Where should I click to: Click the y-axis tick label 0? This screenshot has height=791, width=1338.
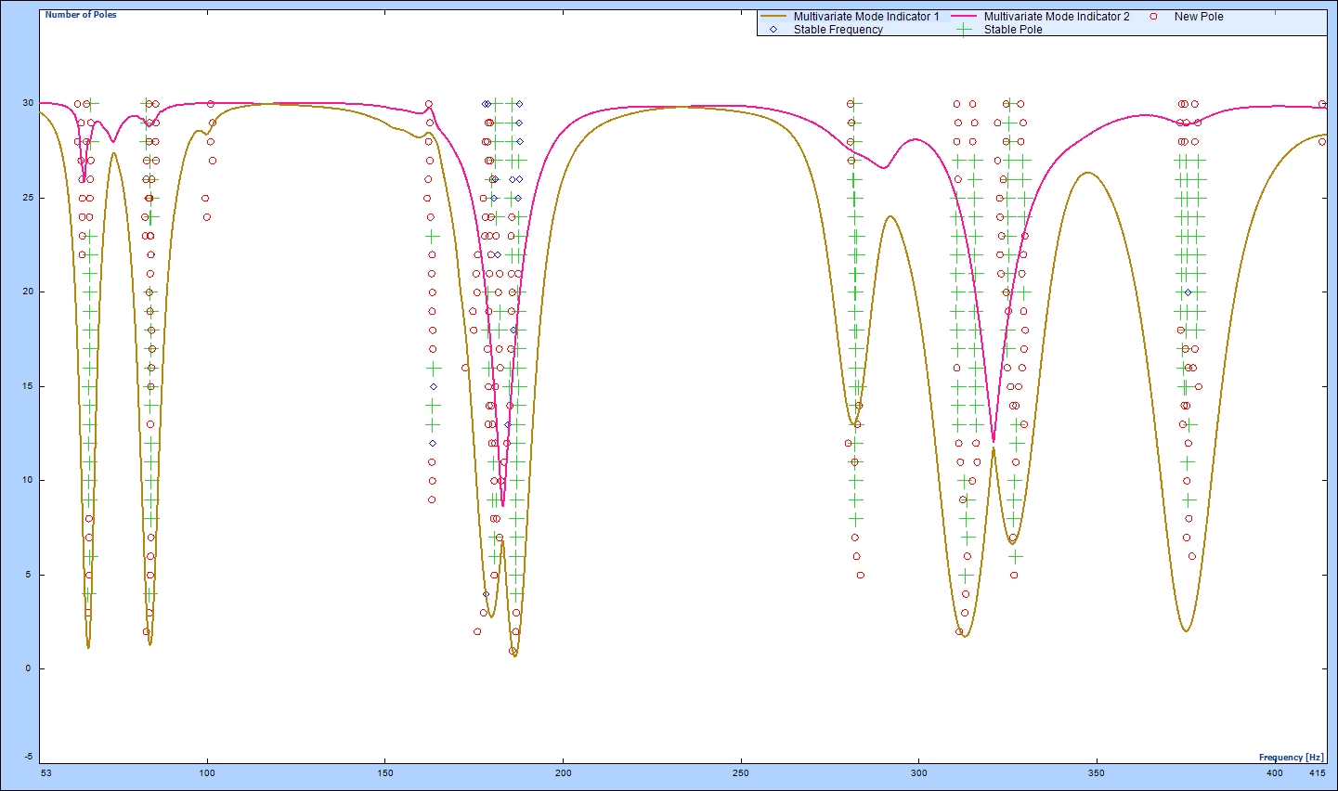click(29, 668)
